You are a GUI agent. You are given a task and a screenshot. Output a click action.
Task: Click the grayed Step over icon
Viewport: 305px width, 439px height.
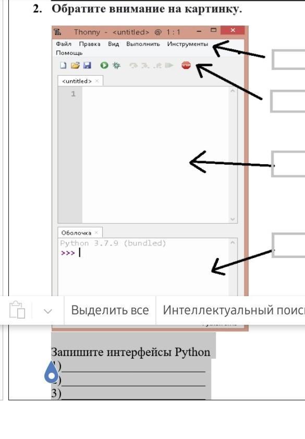133,66
